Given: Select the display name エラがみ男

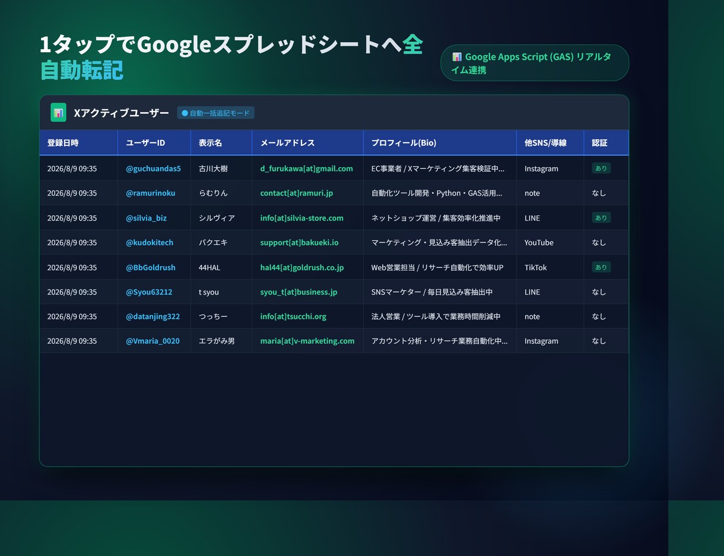Looking at the screenshot, I should [217, 341].
